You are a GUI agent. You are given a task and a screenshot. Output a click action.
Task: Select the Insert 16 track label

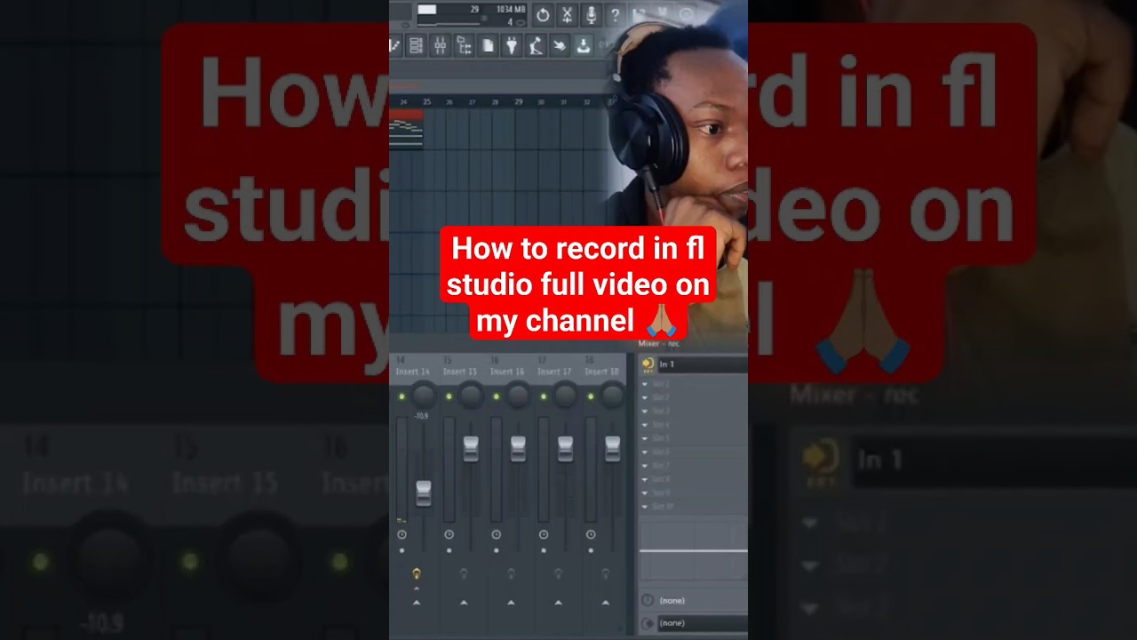506,372
